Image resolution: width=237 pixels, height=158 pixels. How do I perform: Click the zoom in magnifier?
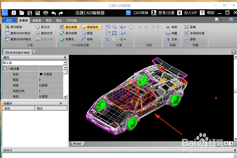121,27
